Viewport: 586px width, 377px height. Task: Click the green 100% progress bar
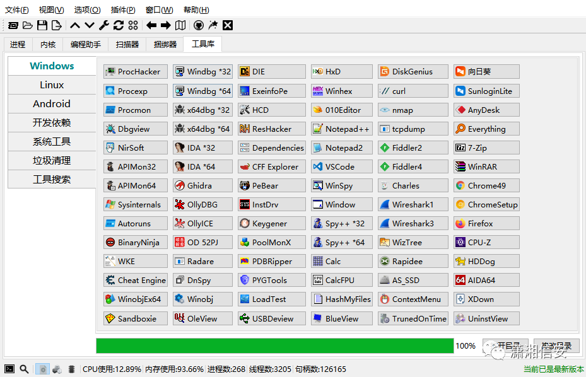tap(274, 345)
